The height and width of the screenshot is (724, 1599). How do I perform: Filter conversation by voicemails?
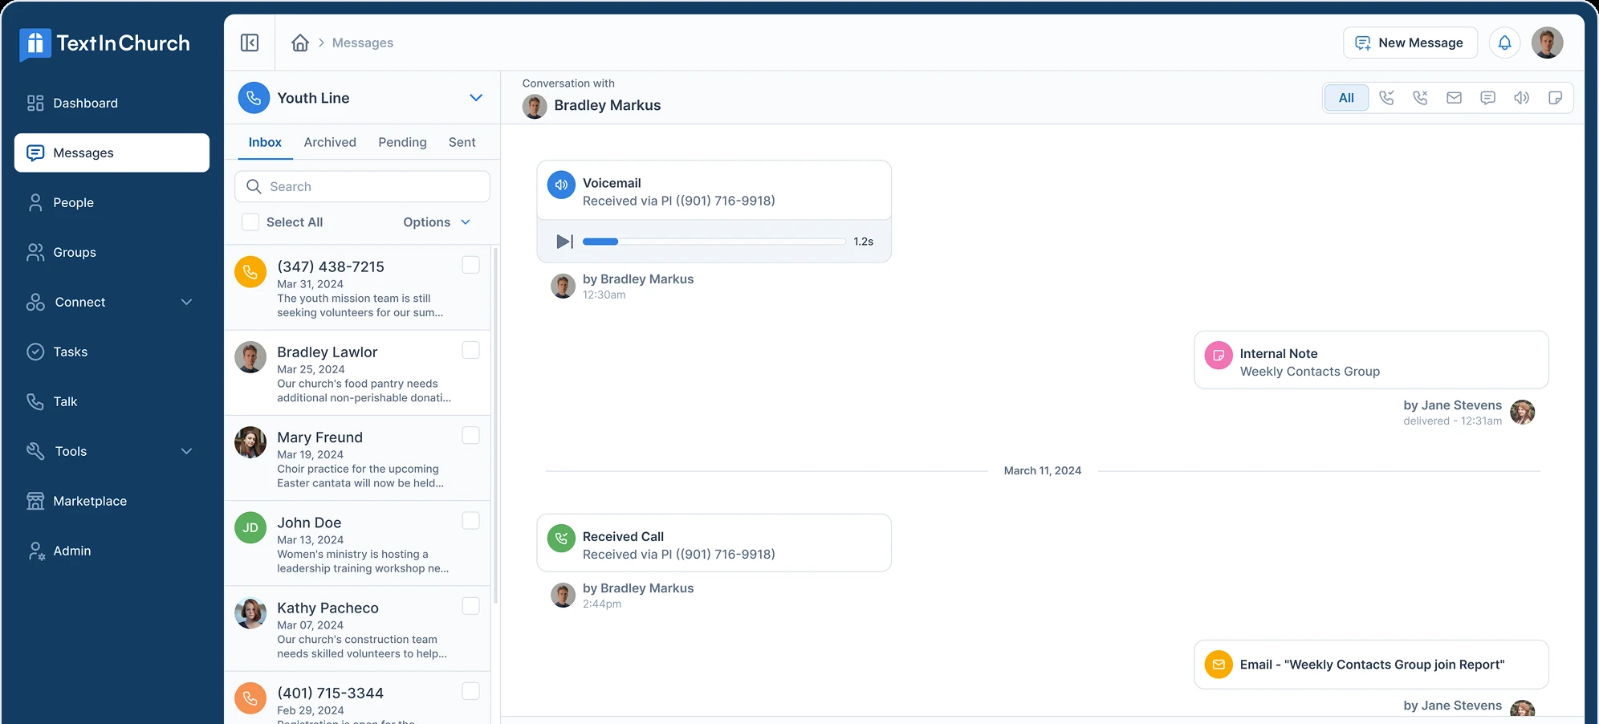pyautogui.click(x=1522, y=97)
